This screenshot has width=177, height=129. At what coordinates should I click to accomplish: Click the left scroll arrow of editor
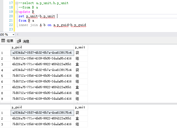[x=17, y=34]
